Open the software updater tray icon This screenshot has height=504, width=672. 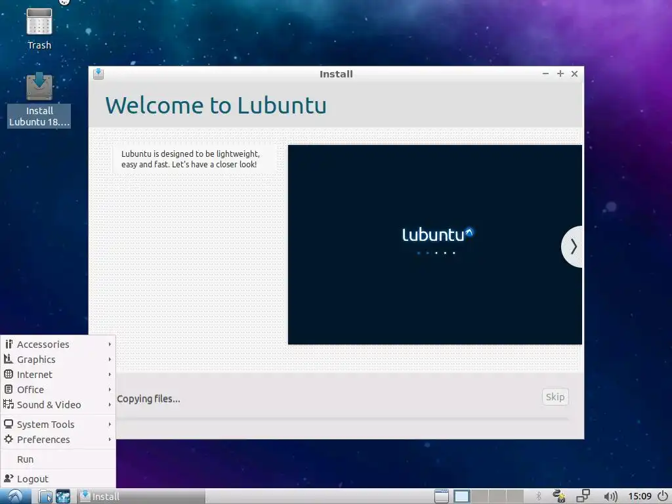[x=559, y=496]
